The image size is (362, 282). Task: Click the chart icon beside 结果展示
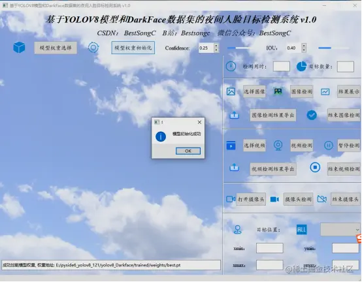325,92
